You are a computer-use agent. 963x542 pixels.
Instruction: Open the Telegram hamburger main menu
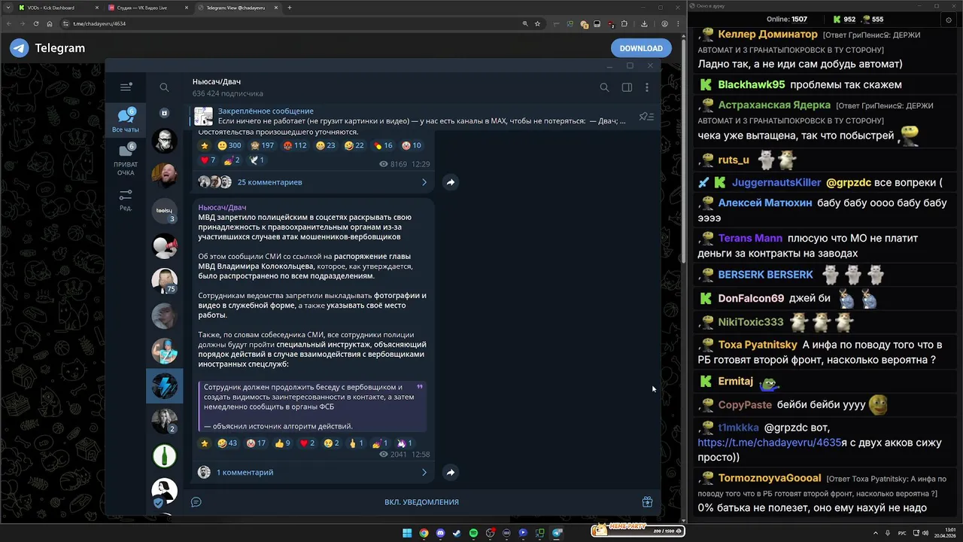click(x=126, y=87)
